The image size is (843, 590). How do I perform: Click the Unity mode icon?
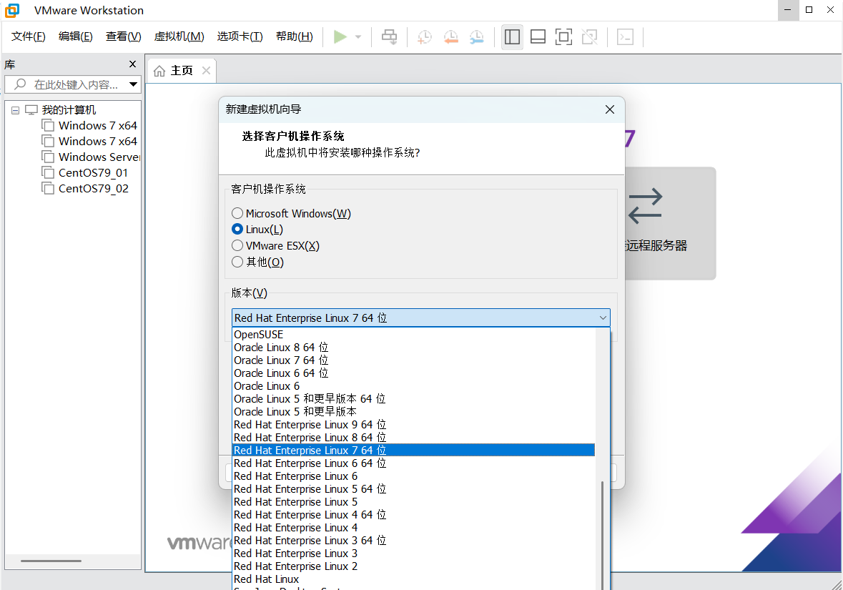click(x=590, y=37)
